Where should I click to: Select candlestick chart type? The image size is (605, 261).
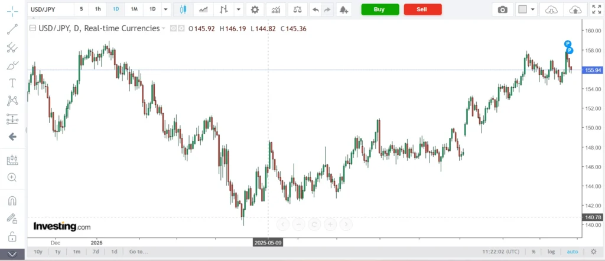click(x=183, y=9)
